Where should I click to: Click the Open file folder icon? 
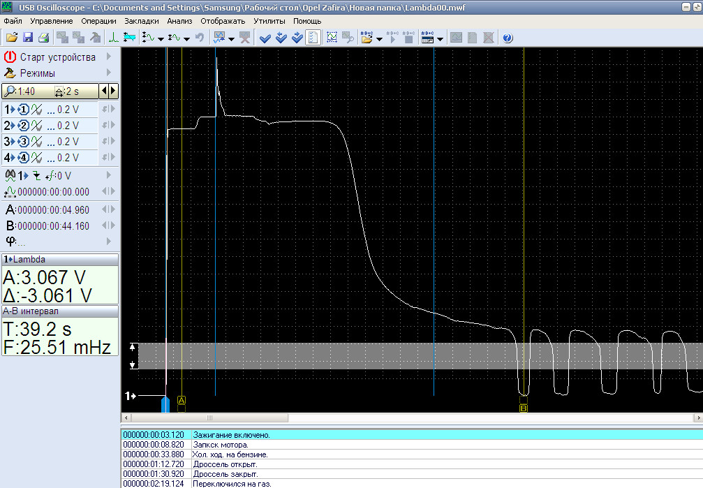[x=11, y=38]
